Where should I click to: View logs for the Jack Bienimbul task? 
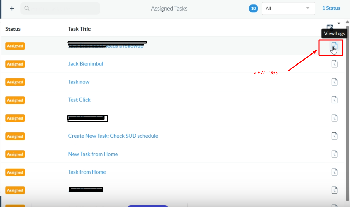click(x=334, y=64)
